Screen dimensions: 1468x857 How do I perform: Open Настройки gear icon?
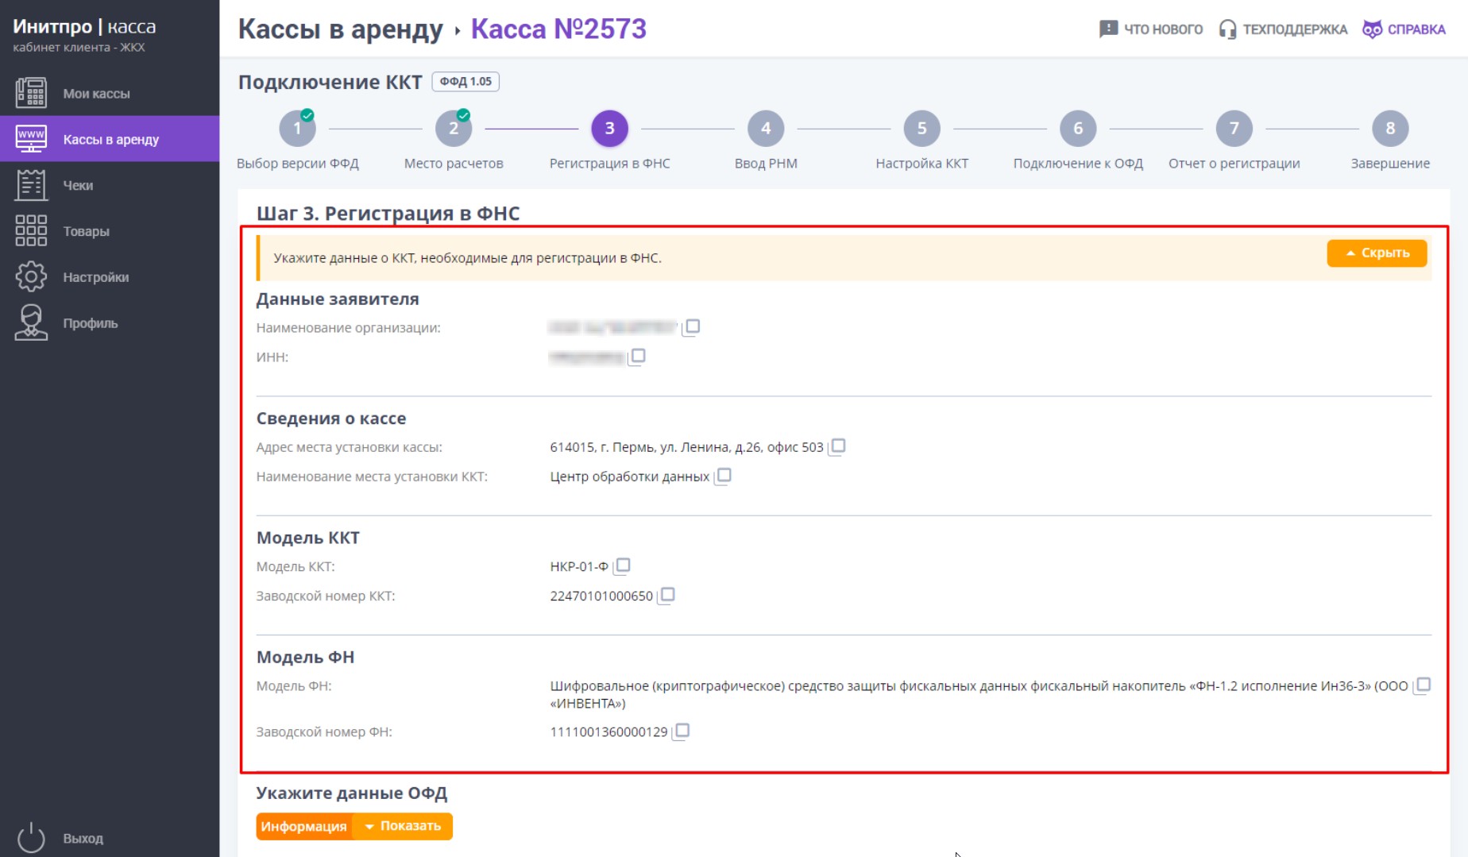pos(31,276)
